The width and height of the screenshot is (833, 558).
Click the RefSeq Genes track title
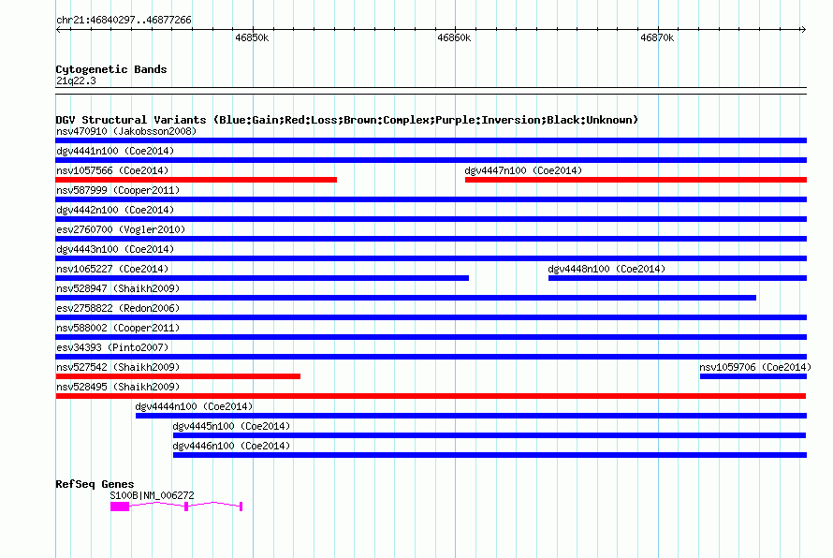(95, 484)
